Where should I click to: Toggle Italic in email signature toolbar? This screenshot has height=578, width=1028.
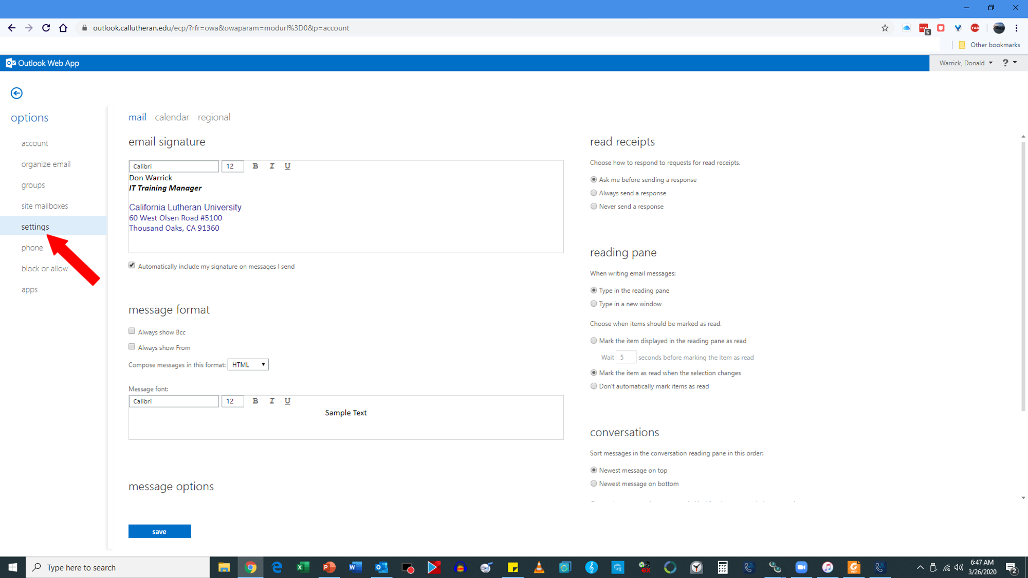point(272,166)
